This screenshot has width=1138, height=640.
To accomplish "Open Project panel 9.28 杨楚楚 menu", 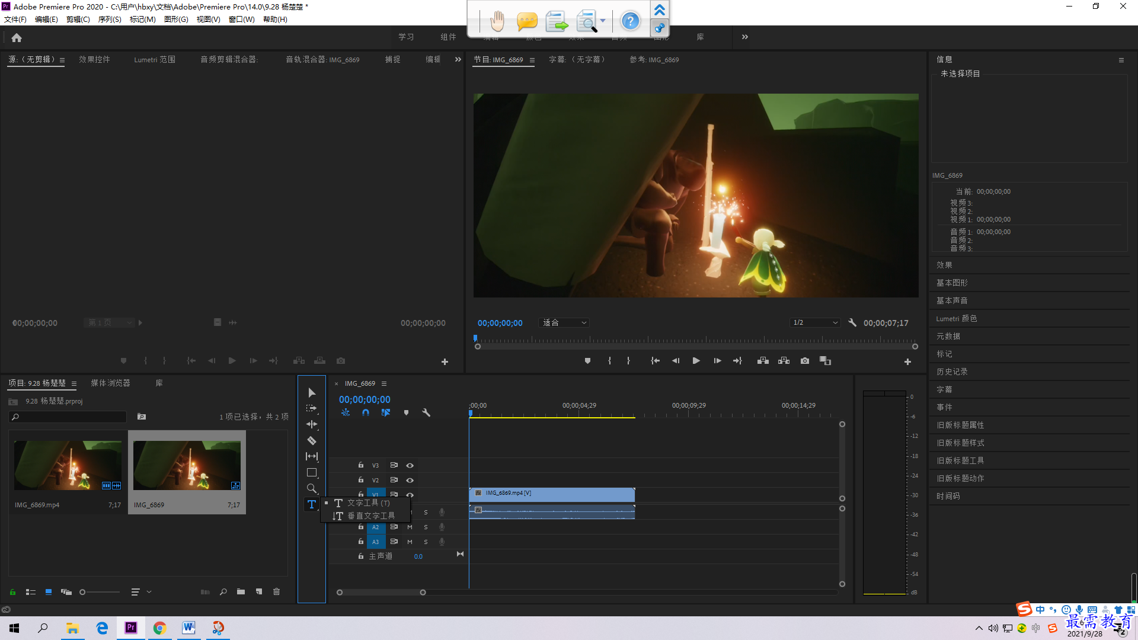I will click(74, 383).
